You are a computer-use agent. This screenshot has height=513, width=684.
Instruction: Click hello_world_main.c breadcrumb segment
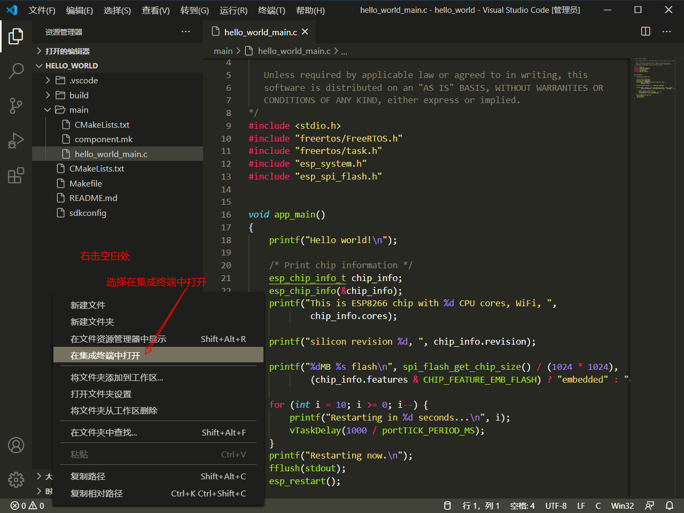(x=294, y=51)
